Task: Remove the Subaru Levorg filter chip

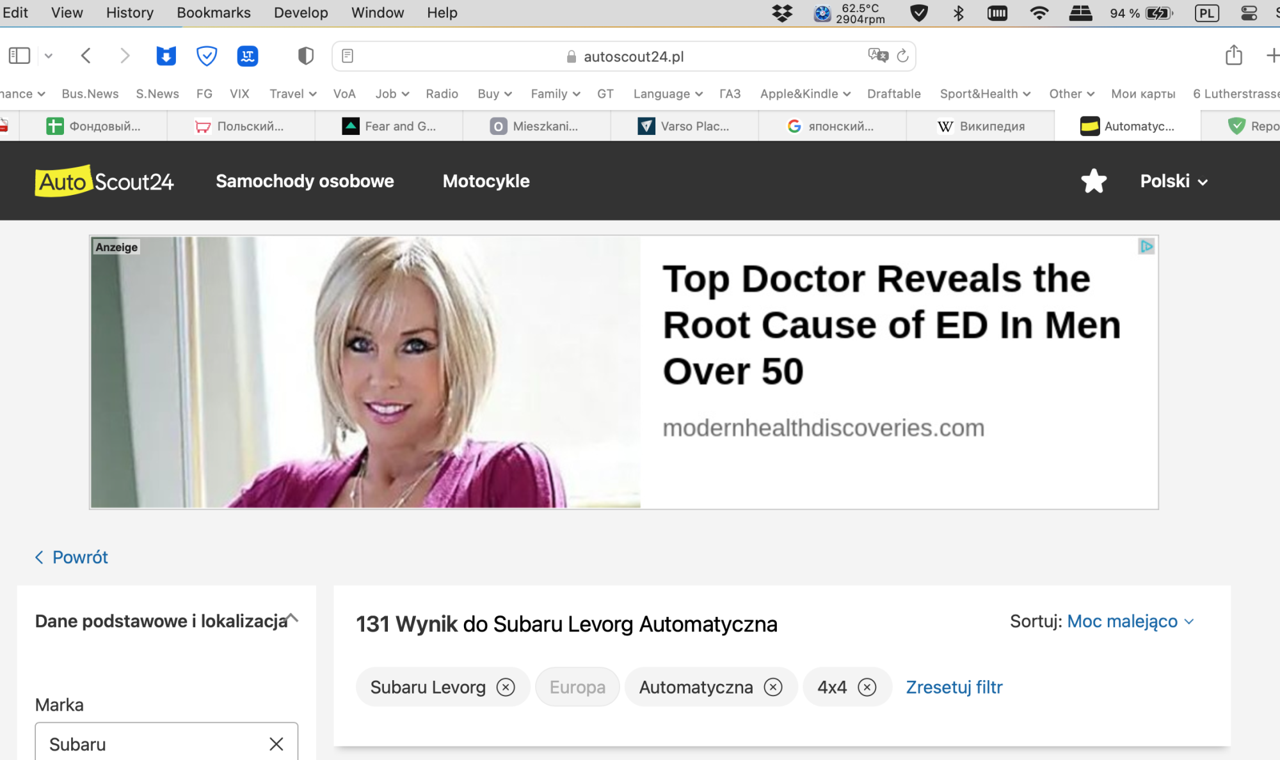Action: 506,687
